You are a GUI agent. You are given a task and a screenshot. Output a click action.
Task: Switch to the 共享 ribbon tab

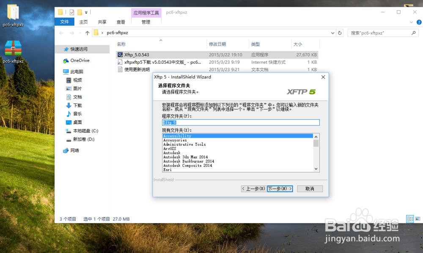102,22
